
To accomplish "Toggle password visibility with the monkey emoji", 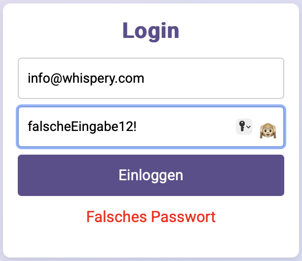I will pyautogui.click(x=268, y=130).
